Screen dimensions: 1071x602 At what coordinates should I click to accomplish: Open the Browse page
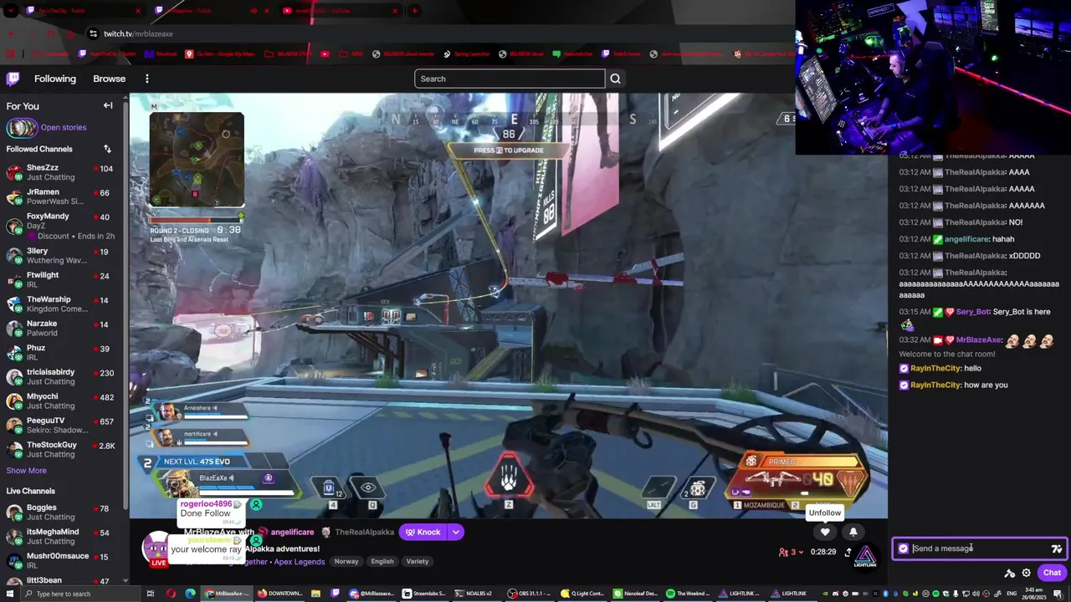point(110,79)
